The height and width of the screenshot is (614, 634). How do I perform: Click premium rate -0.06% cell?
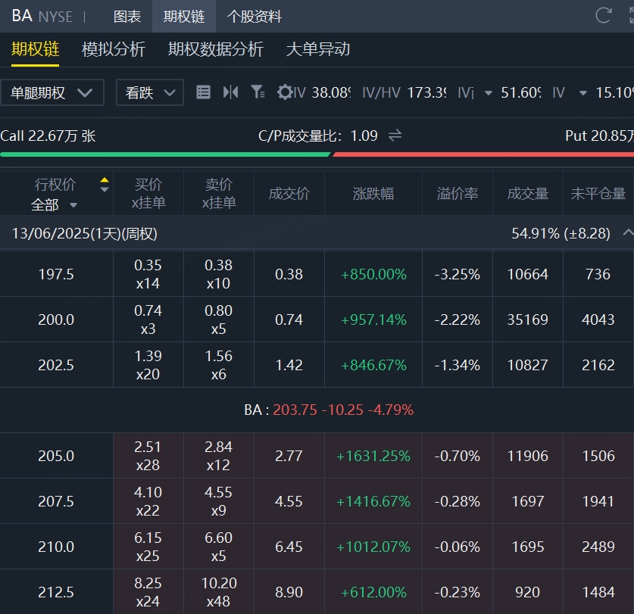pyautogui.click(x=458, y=547)
